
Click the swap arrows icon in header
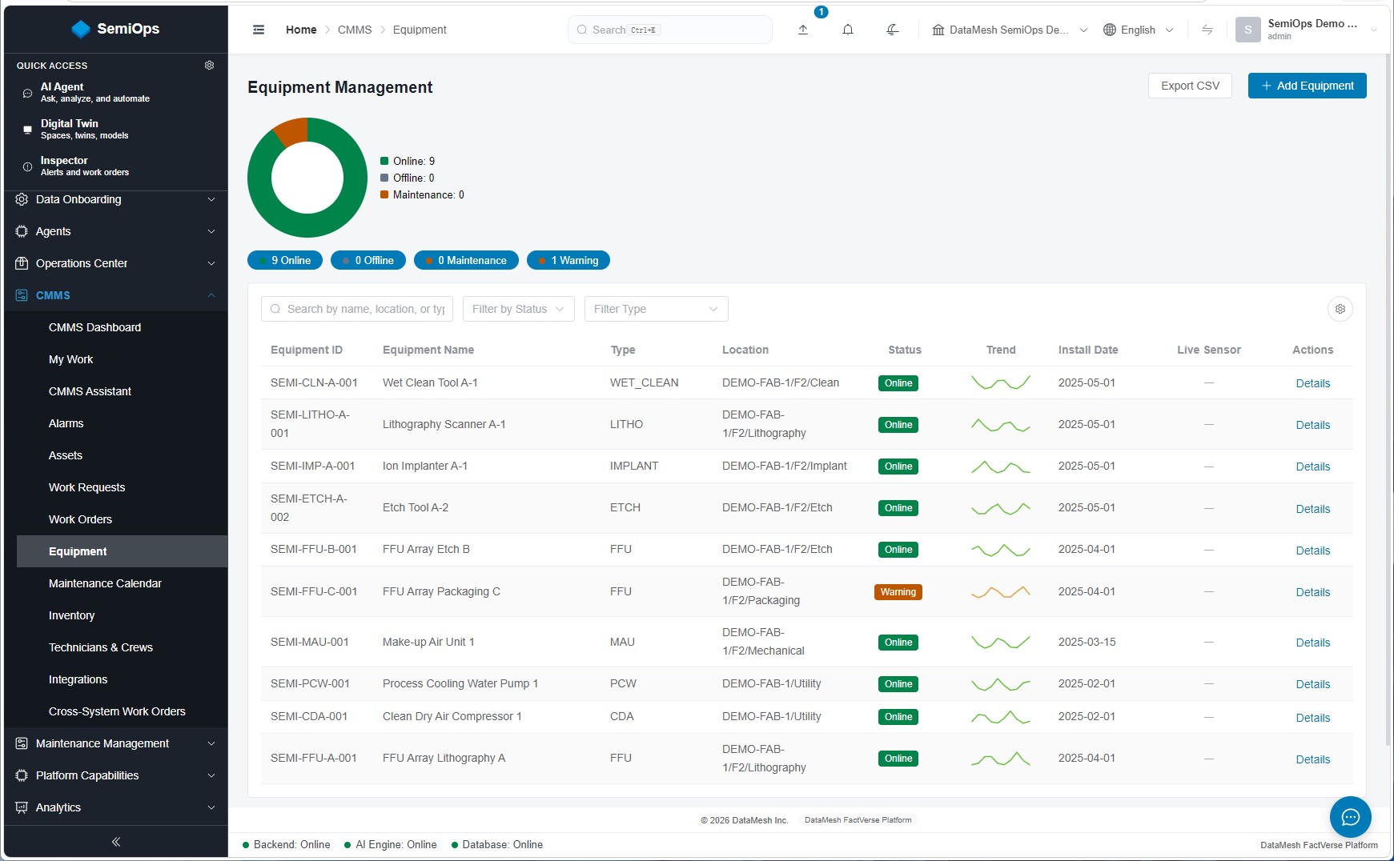(1207, 30)
